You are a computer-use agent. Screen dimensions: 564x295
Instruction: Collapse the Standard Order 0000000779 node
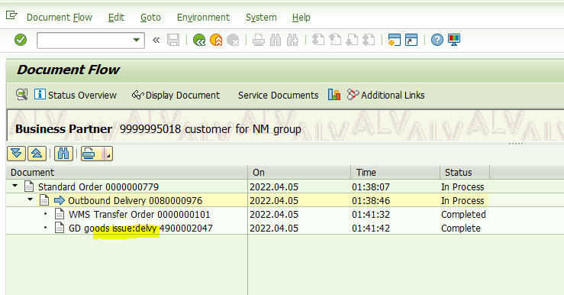click(x=15, y=186)
